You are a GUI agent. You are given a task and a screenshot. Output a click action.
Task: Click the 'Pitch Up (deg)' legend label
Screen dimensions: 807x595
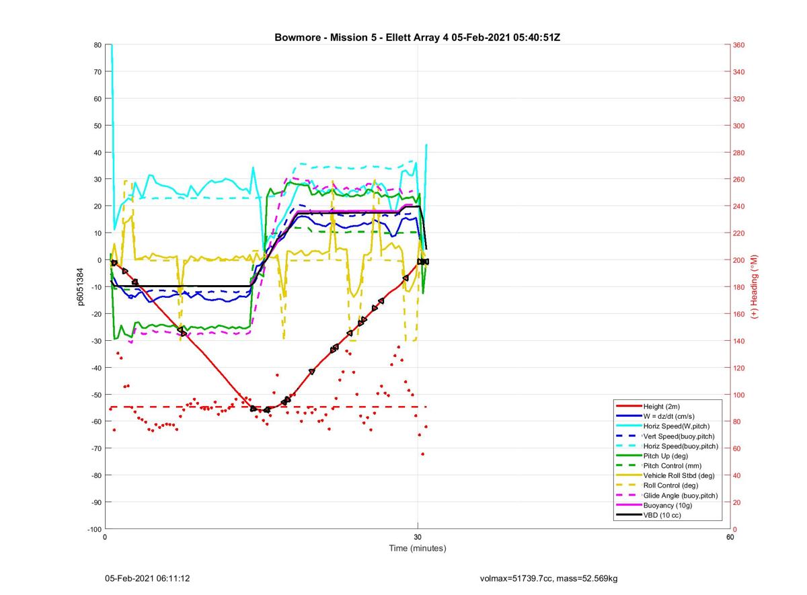pyautogui.click(x=666, y=456)
